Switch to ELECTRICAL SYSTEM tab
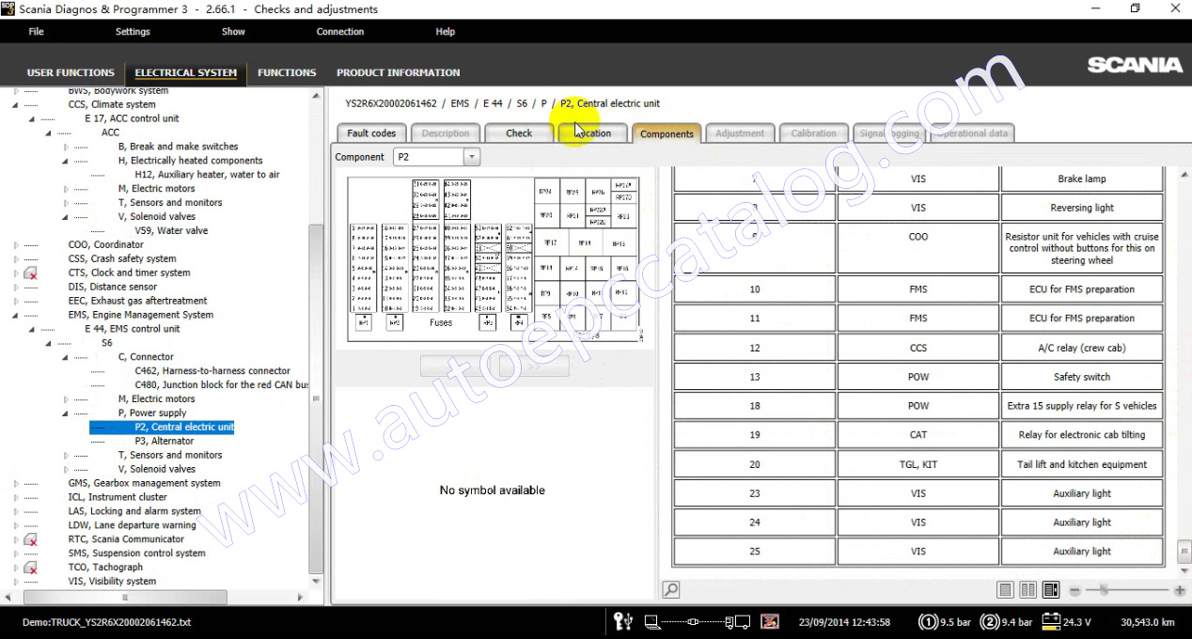Viewport: 1192px width, 639px height. tap(186, 72)
